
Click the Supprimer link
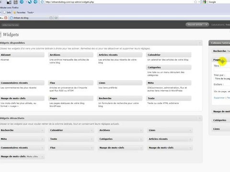coord(219,97)
